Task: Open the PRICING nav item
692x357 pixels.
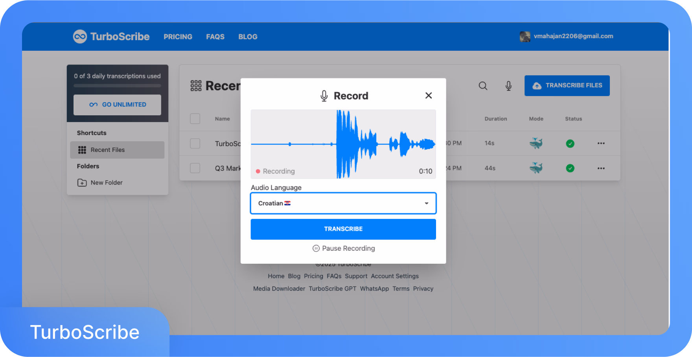Action: (178, 37)
